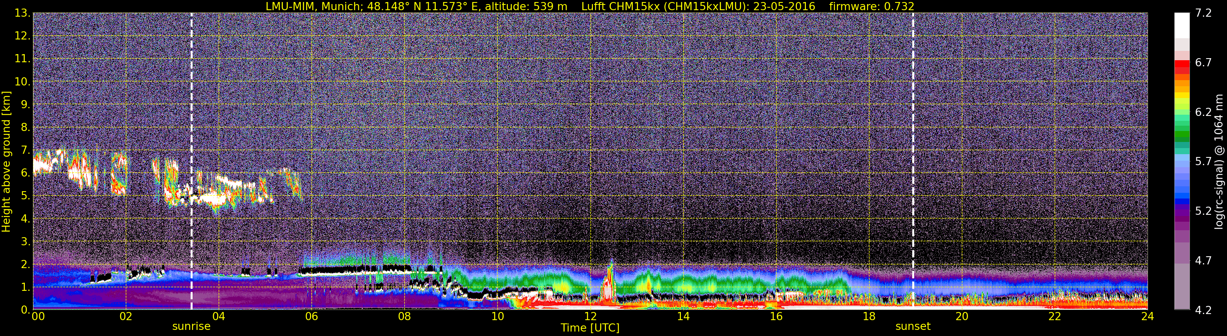The image size is (1227, 336).
Task: Click the '06' time axis tick label
Action: 312,316
